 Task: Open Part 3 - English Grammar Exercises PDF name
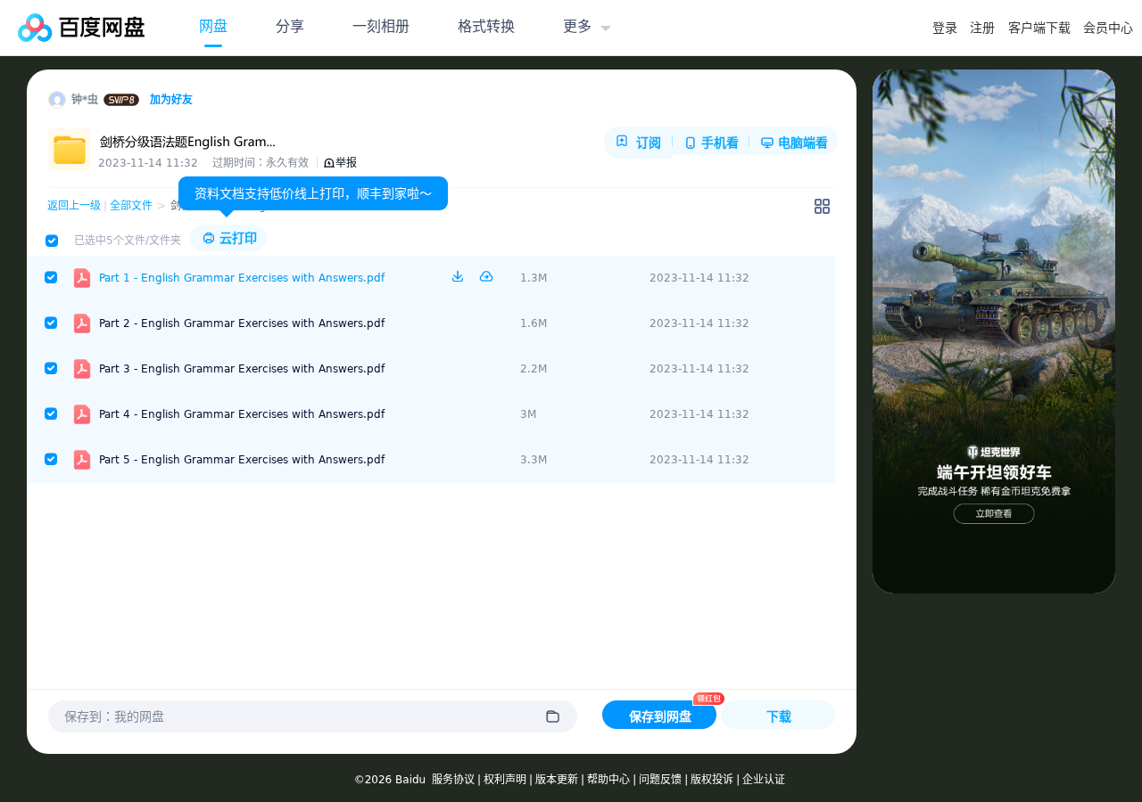(x=242, y=369)
